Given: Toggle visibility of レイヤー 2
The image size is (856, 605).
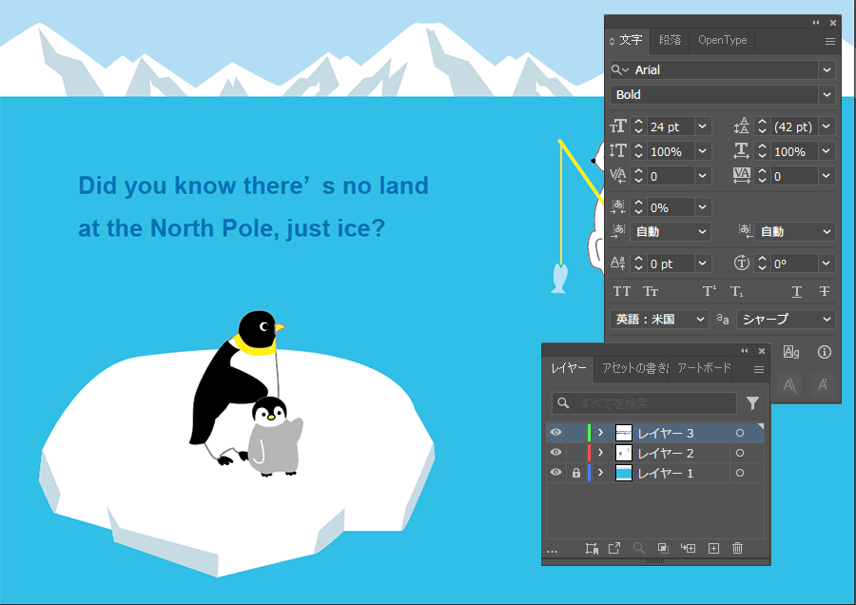Looking at the screenshot, I should click(556, 453).
